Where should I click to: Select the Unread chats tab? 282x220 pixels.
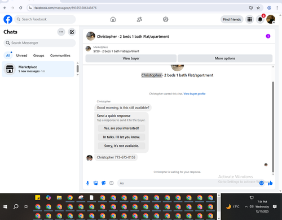pos(21,55)
